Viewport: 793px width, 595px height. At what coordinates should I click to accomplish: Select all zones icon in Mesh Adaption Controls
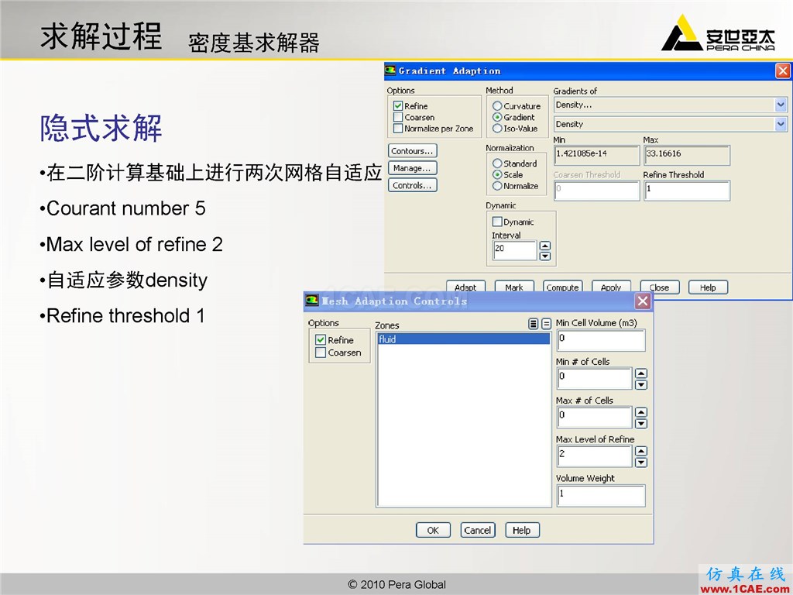point(533,324)
